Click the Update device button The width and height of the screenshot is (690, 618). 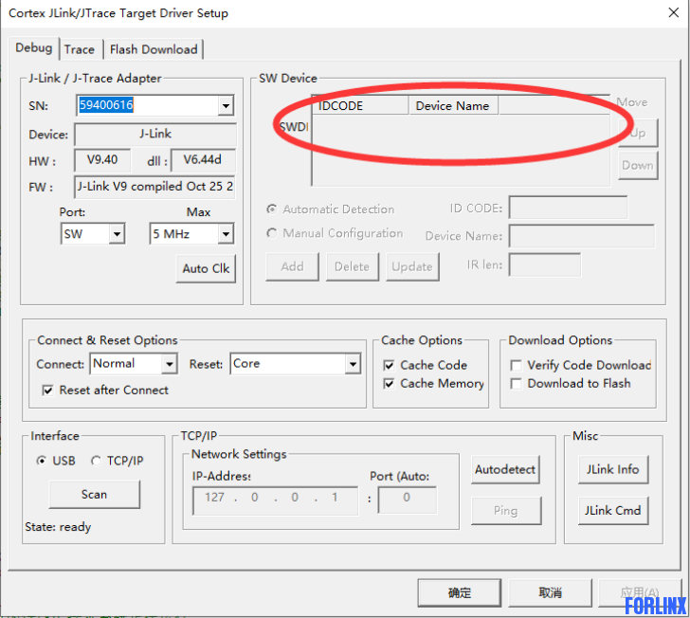click(x=412, y=266)
